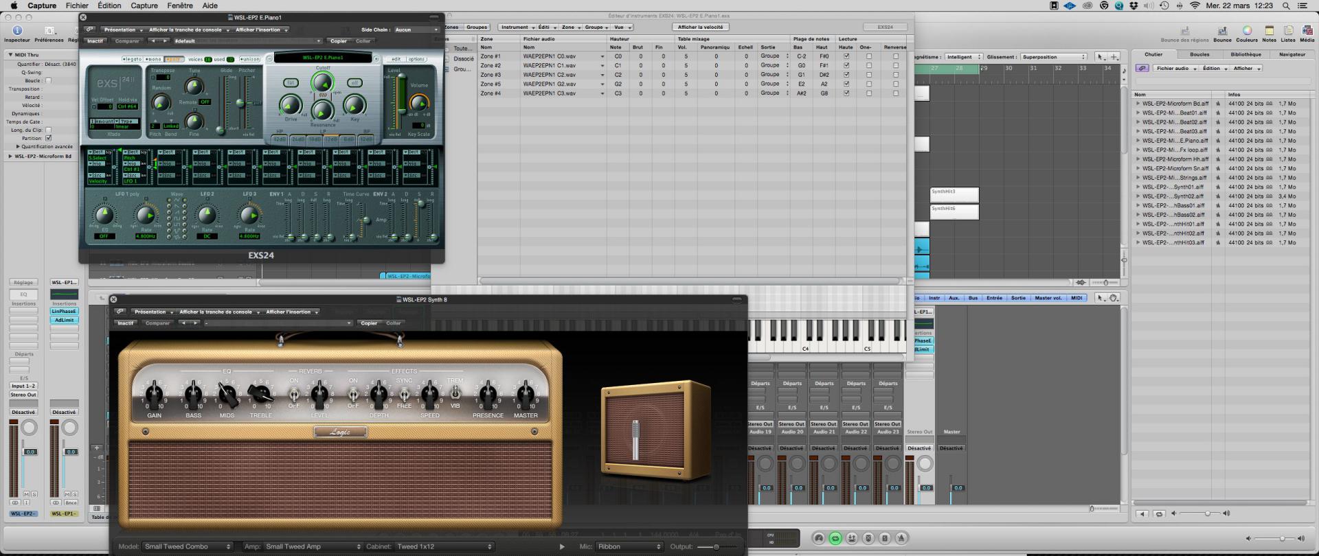Click the play preview button in the Chutier panel
The width and height of the screenshot is (1319, 556).
coord(1142,513)
